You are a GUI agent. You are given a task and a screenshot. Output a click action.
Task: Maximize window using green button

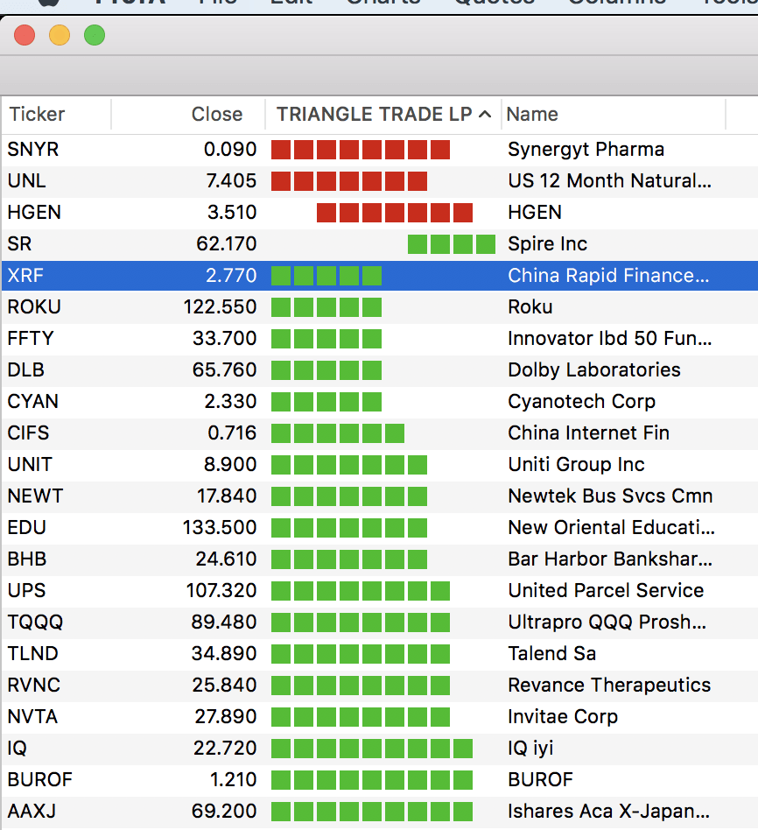tap(95, 36)
